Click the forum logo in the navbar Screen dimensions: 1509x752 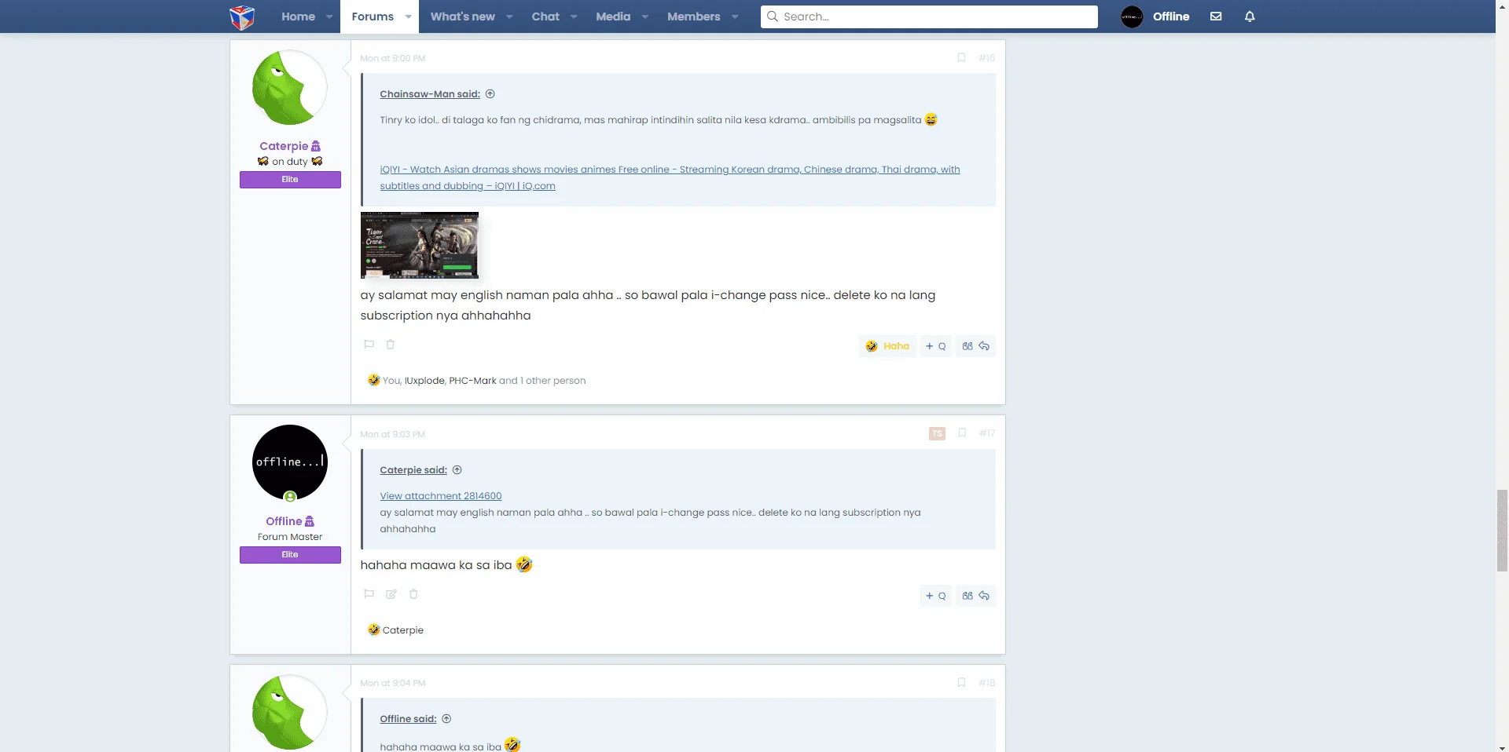click(242, 16)
